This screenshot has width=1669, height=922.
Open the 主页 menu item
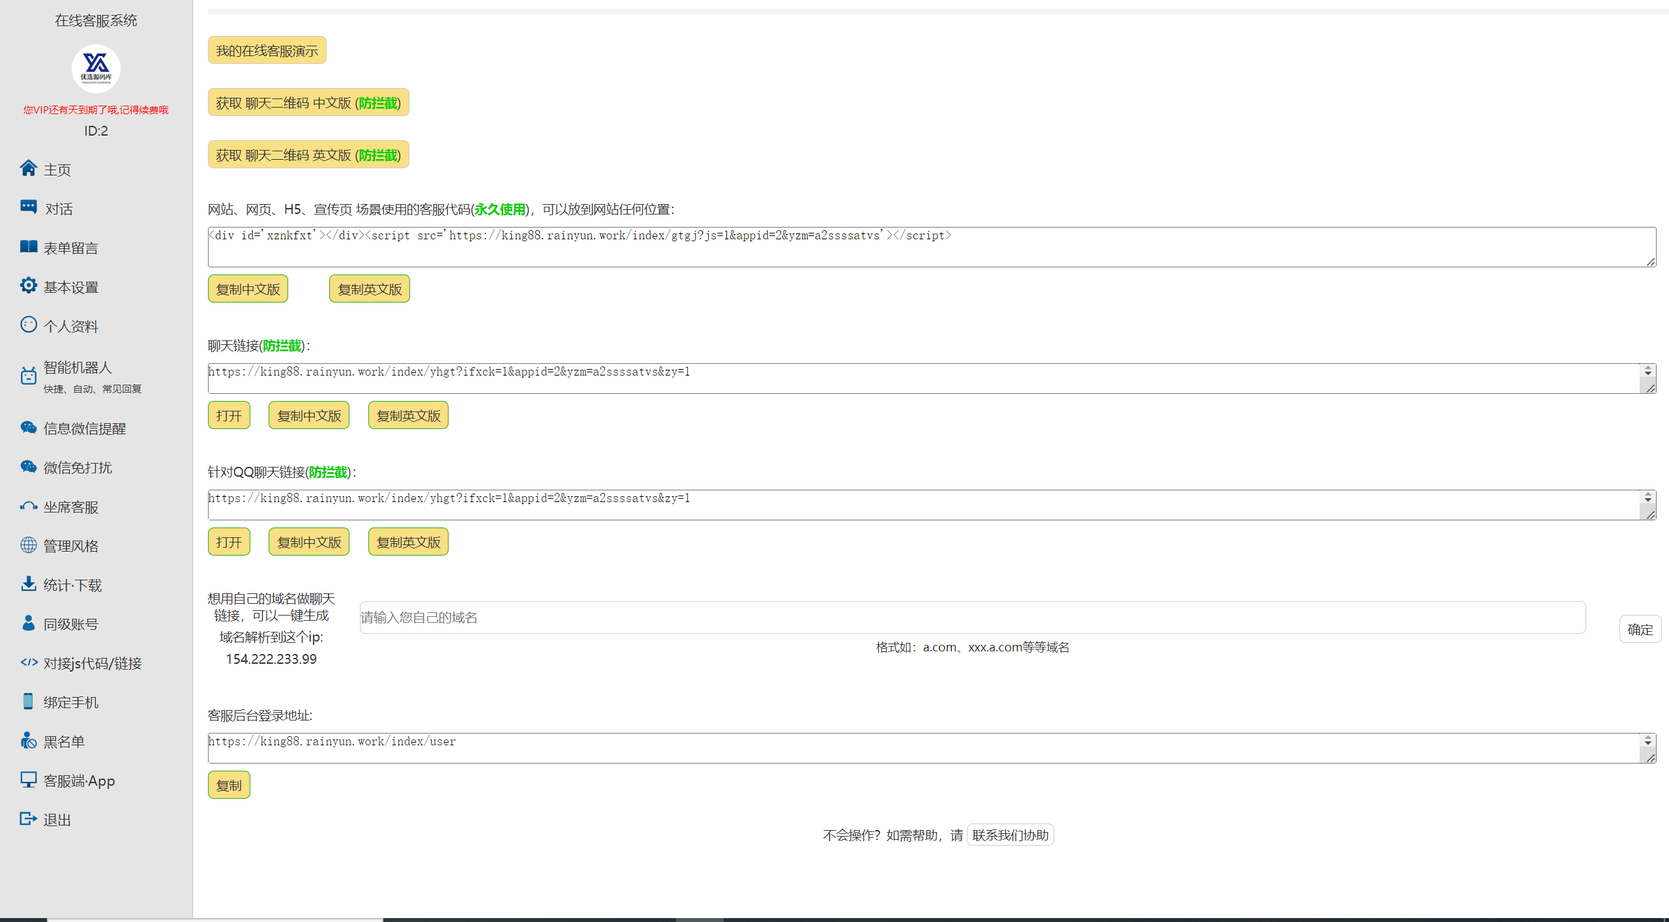pyautogui.click(x=57, y=170)
